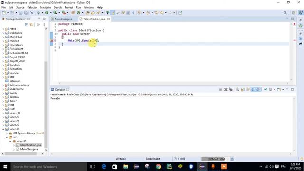Click the Last Edit Location icon
This screenshot has width=304, height=171.
pyautogui.click(x=156, y=13)
